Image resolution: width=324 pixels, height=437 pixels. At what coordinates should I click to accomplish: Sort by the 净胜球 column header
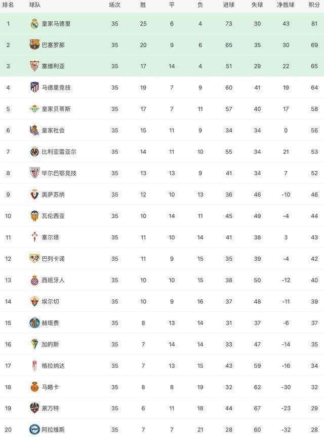286,5
